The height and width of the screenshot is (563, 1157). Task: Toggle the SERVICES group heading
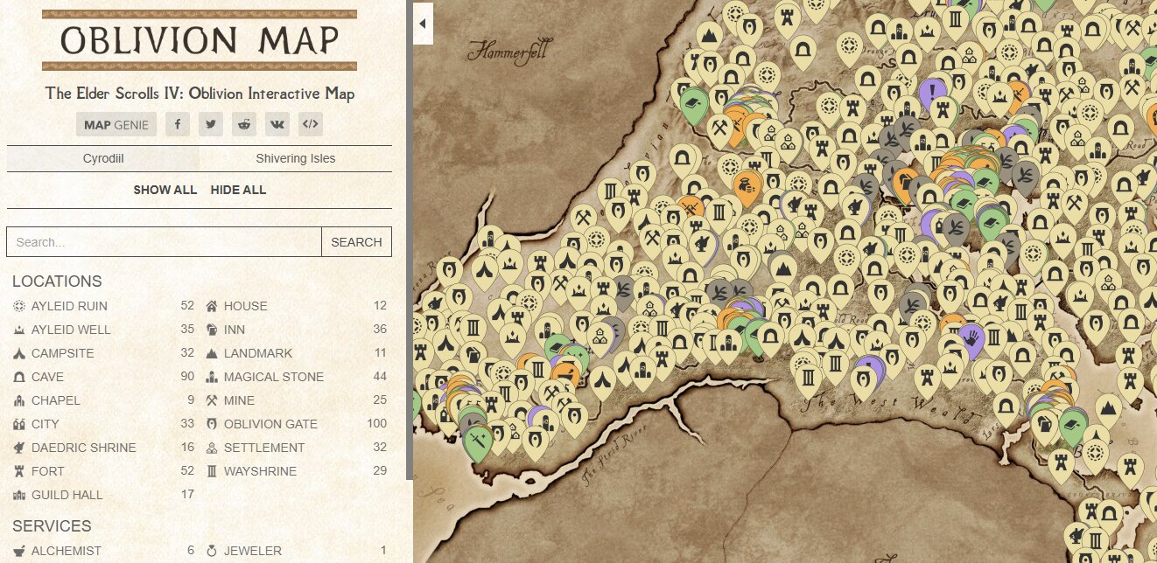52,526
